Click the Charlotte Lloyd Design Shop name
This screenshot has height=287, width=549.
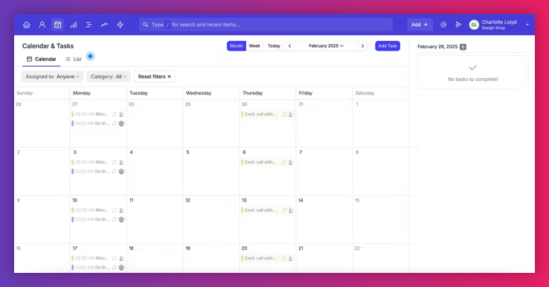[x=499, y=25]
